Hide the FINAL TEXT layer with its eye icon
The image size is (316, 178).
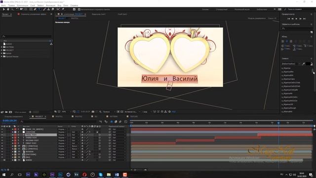click(x=2, y=135)
